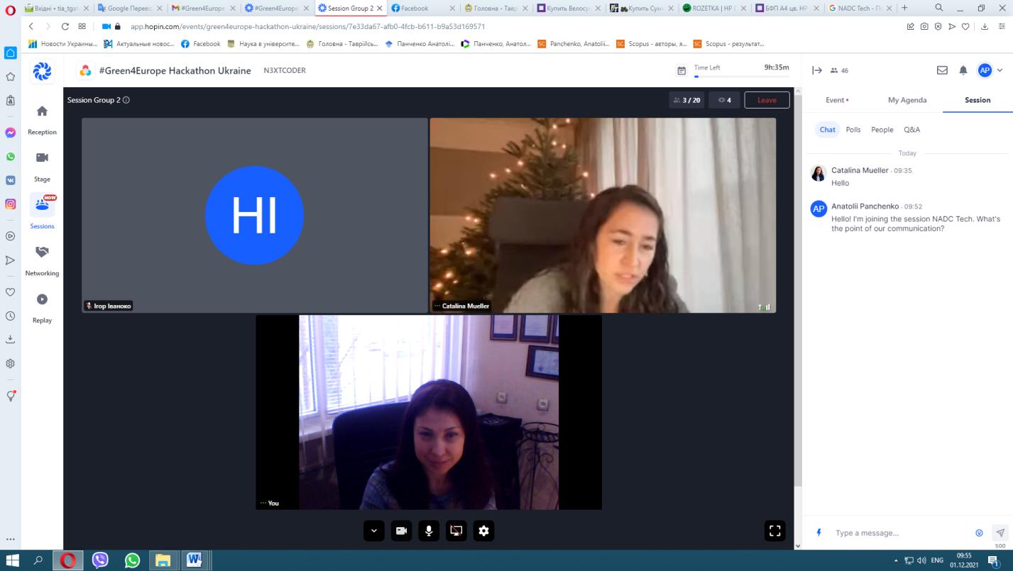
Task: Open Opera downloads popup in toolbar
Action: 985,26
